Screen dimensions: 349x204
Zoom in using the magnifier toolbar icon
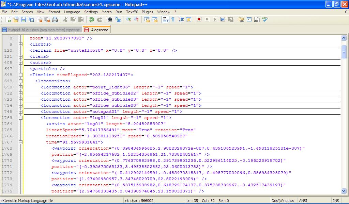click(128, 19)
